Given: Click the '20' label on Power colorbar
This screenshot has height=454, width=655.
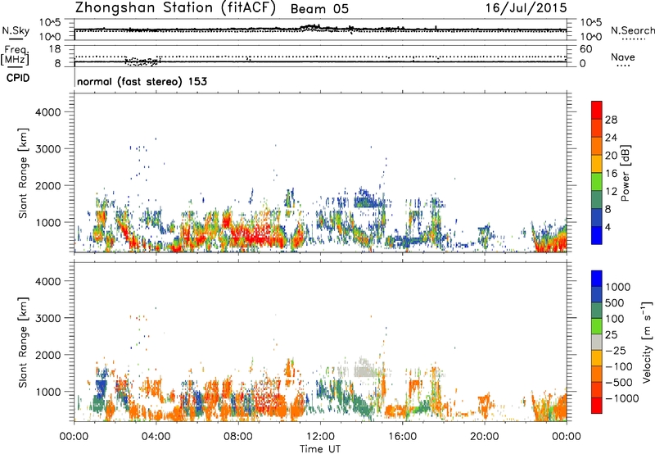Looking at the screenshot, I should click(x=611, y=156).
